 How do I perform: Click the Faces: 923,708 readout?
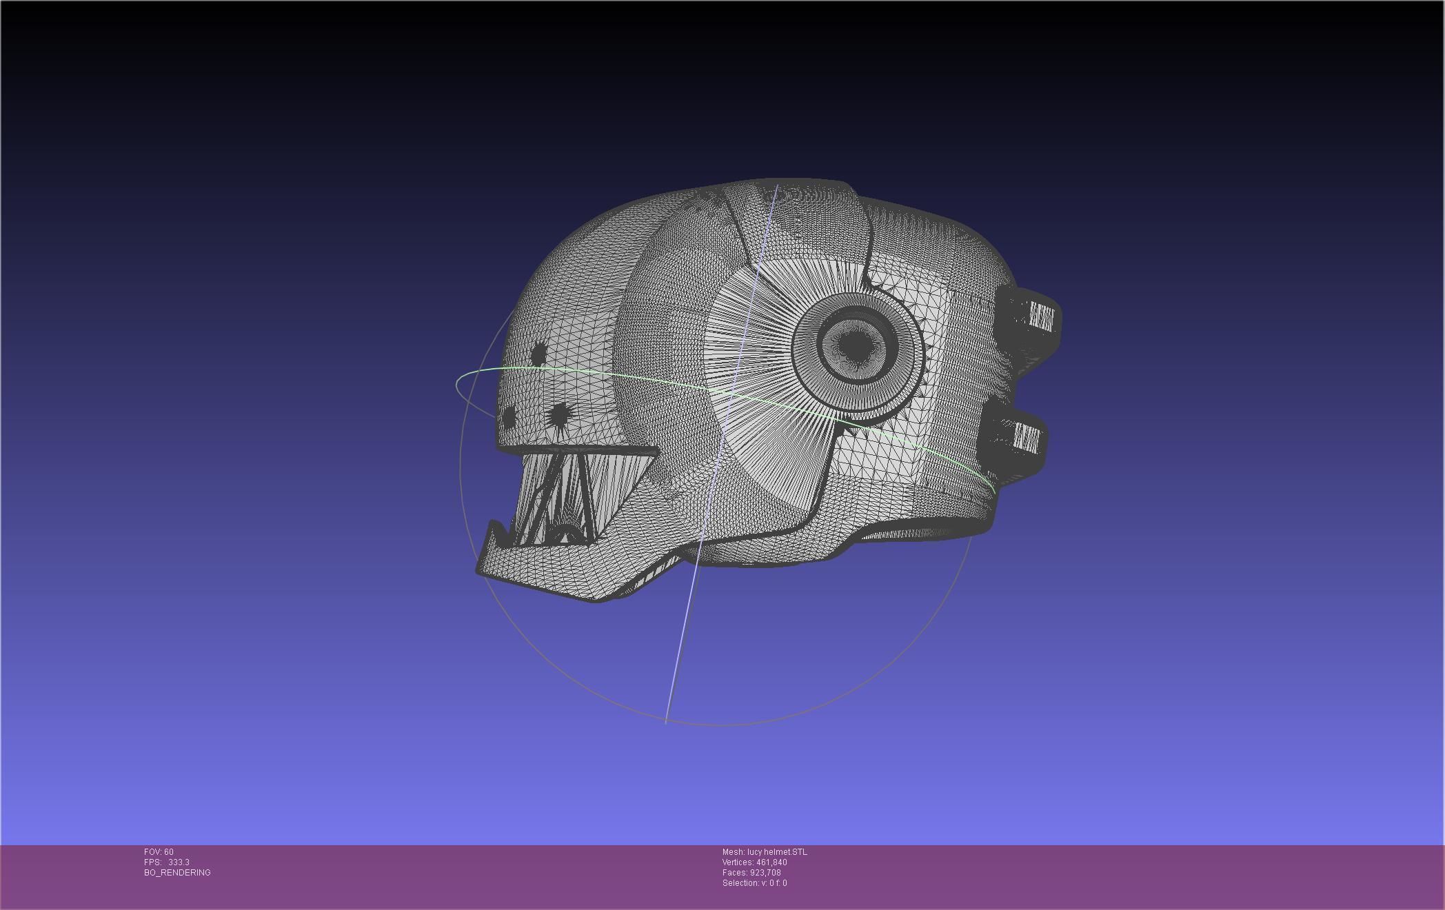click(x=751, y=873)
